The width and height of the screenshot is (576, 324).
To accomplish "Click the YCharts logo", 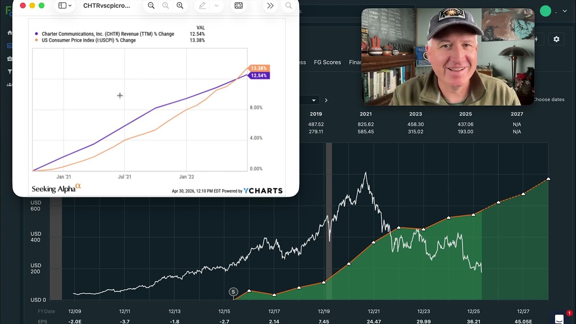I will (263, 191).
